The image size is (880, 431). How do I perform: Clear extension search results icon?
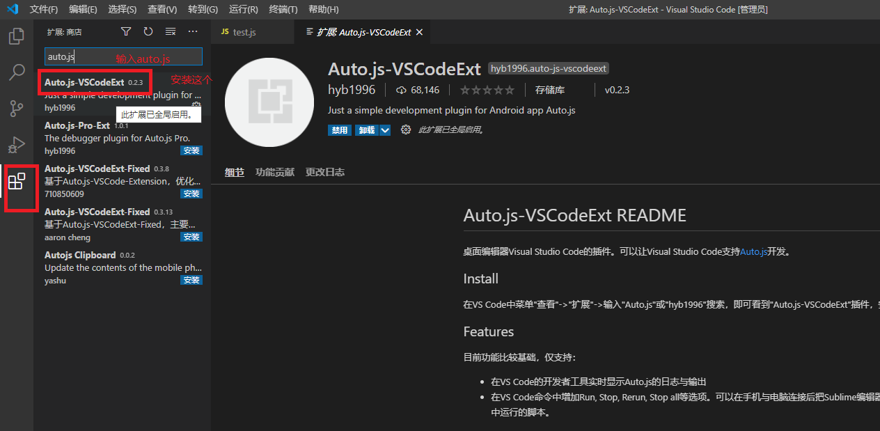171,31
